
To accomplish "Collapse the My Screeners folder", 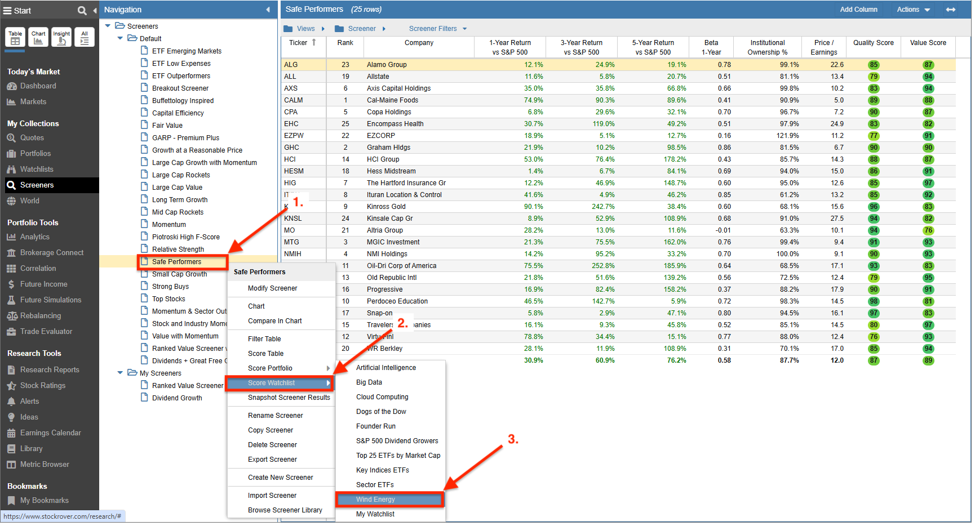I will click(120, 373).
